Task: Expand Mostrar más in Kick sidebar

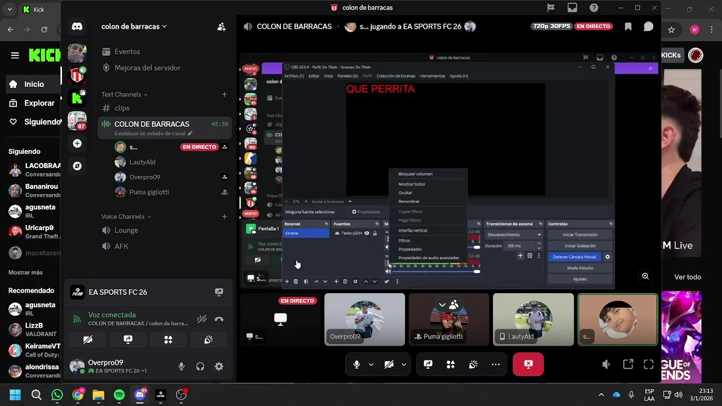Action: pos(25,272)
